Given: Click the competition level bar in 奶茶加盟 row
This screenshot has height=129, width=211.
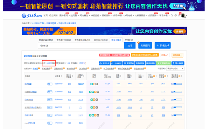Looking at the screenshot, I should (178, 84).
